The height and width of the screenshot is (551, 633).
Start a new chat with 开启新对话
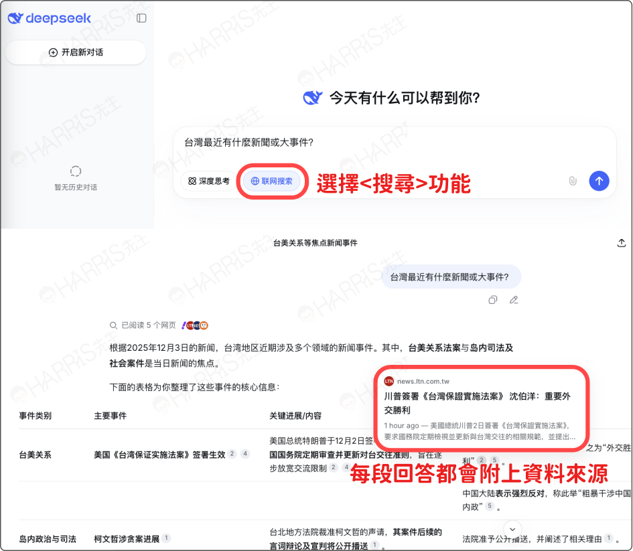(x=76, y=52)
